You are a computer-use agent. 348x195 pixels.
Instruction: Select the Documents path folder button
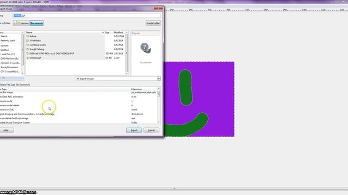pyautogui.click(x=36, y=23)
